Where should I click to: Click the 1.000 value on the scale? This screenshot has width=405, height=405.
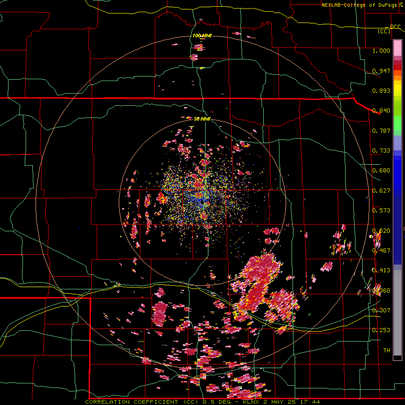point(381,50)
